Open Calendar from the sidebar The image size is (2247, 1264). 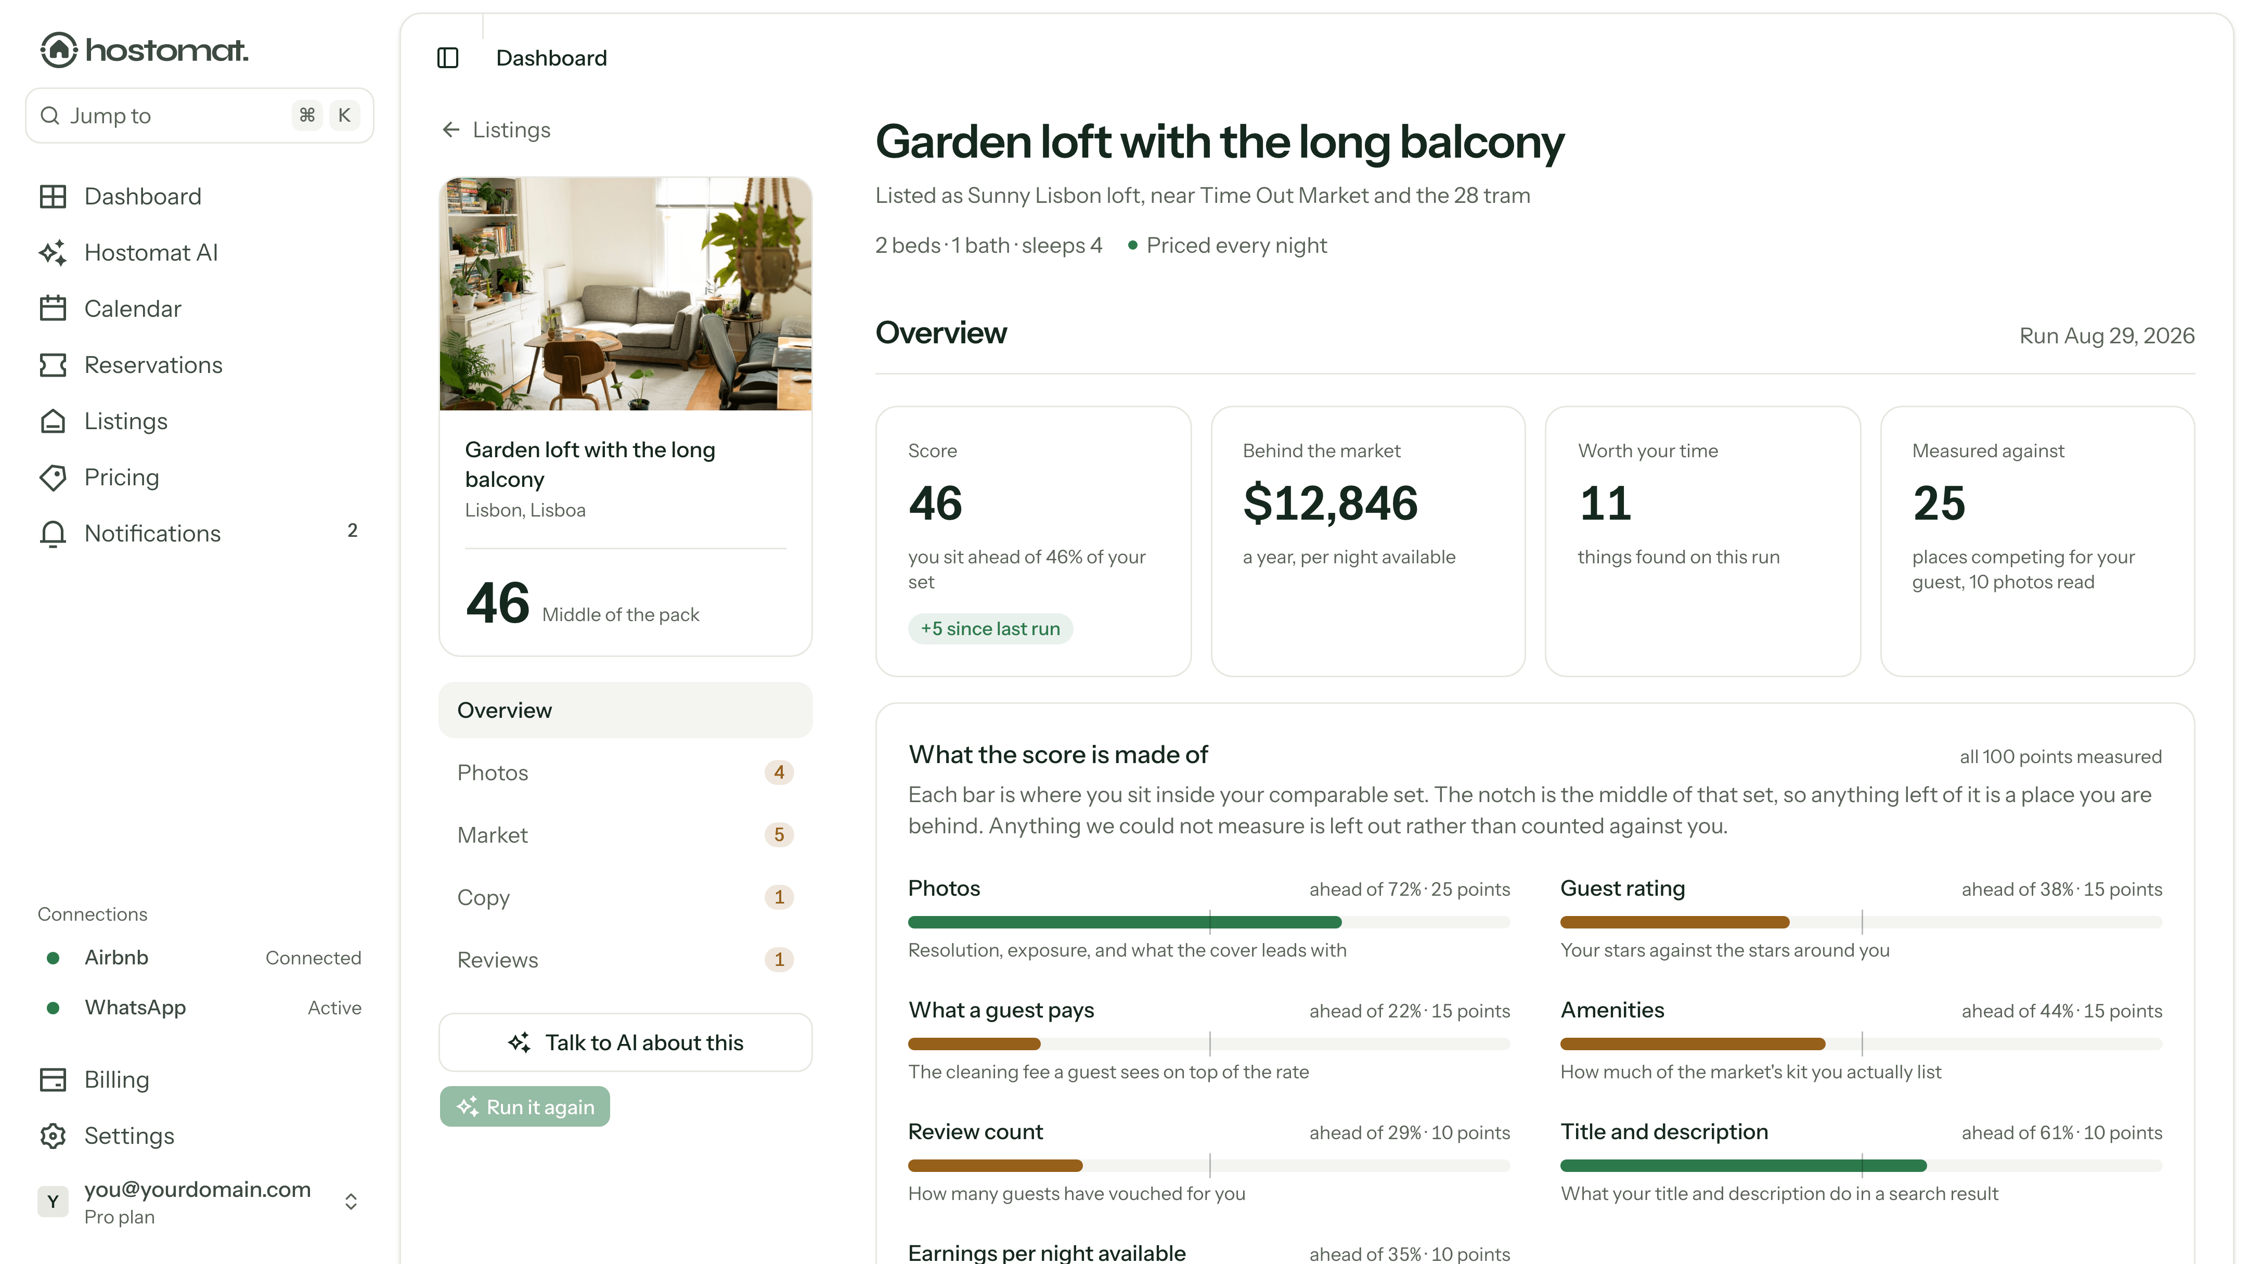[x=199, y=308]
